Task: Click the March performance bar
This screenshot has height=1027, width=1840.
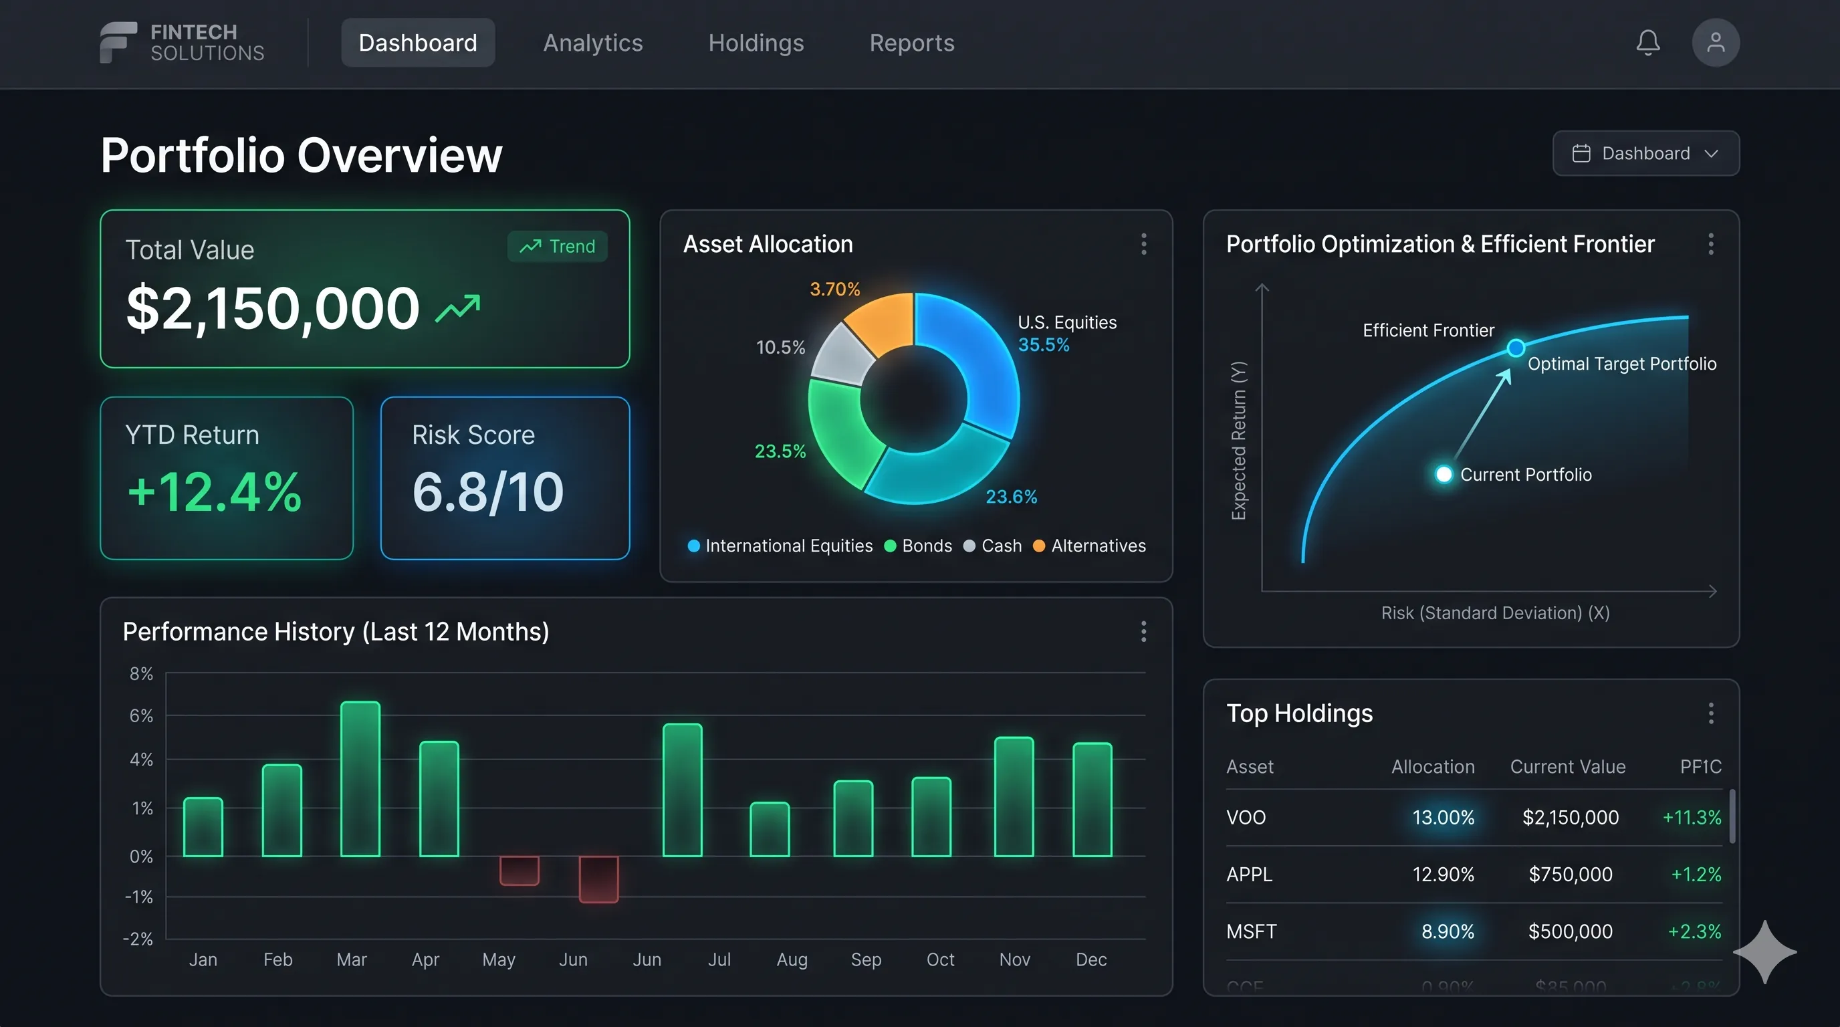Action: pos(361,778)
